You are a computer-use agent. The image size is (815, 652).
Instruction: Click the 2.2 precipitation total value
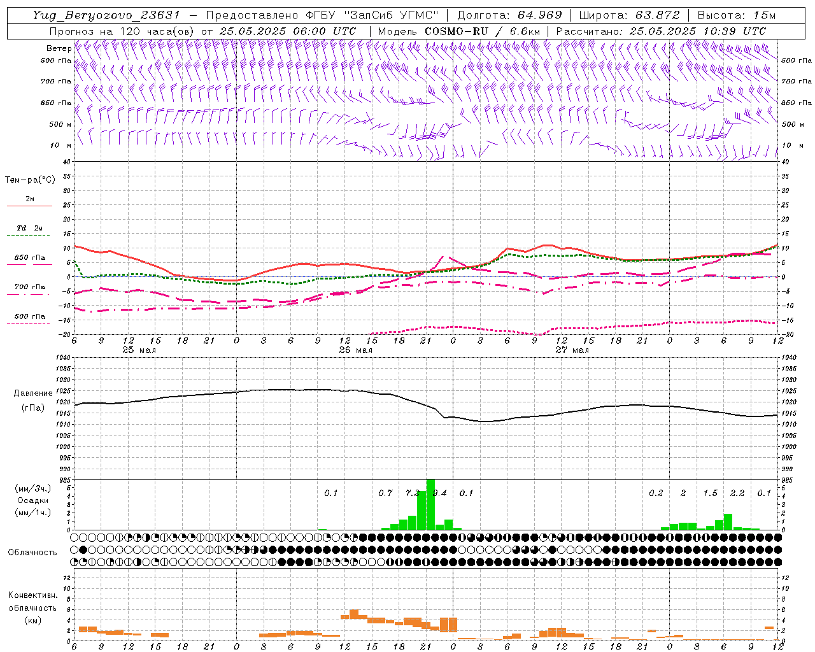[737, 493]
